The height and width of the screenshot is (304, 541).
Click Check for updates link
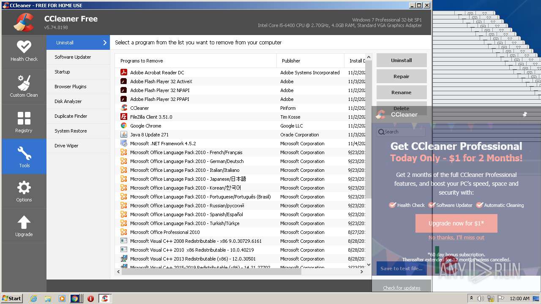coord(402,288)
